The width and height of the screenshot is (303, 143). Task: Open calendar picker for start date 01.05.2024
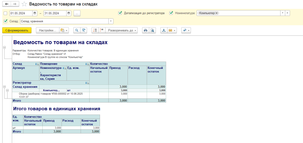pyautogui.click(x=35, y=13)
